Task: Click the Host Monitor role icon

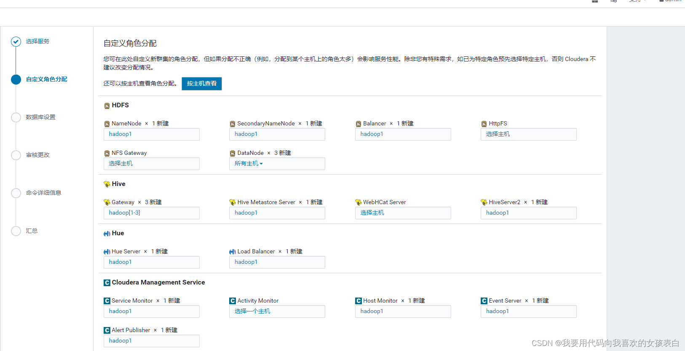Action: click(x=359, y=301)
